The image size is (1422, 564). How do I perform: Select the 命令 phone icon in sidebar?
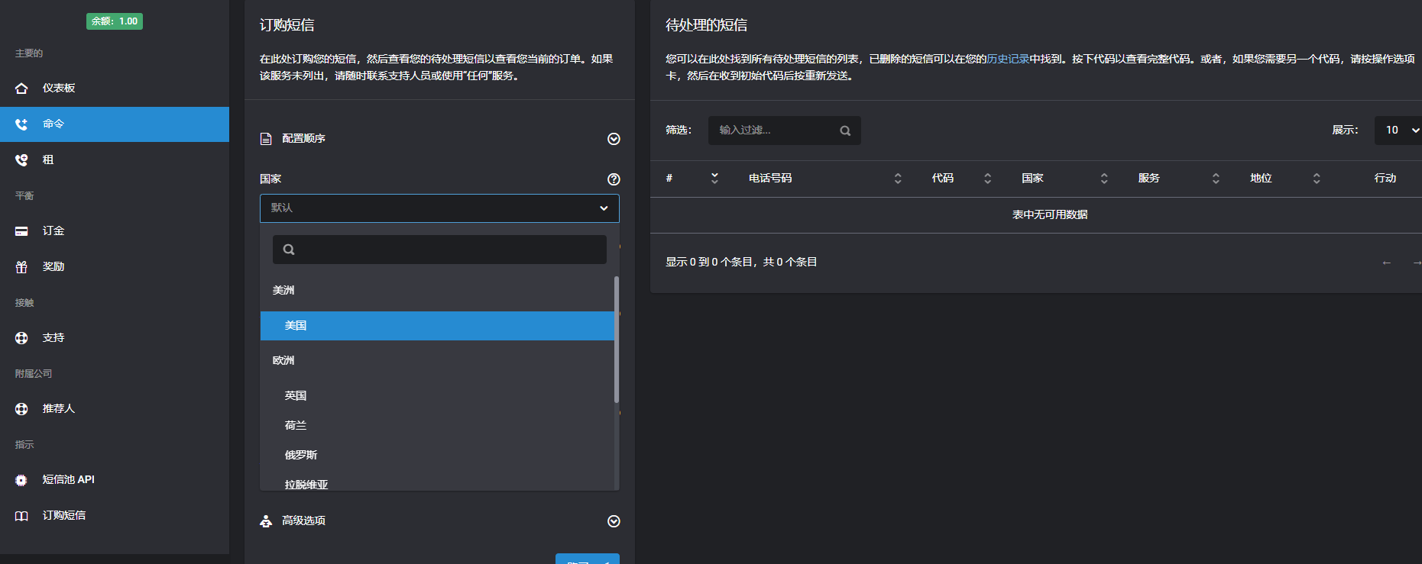21,124
